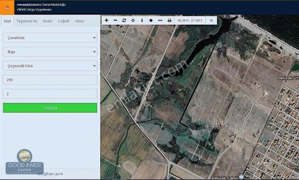
Task: Open the İdari tab
Action: [x=7, y=21]
